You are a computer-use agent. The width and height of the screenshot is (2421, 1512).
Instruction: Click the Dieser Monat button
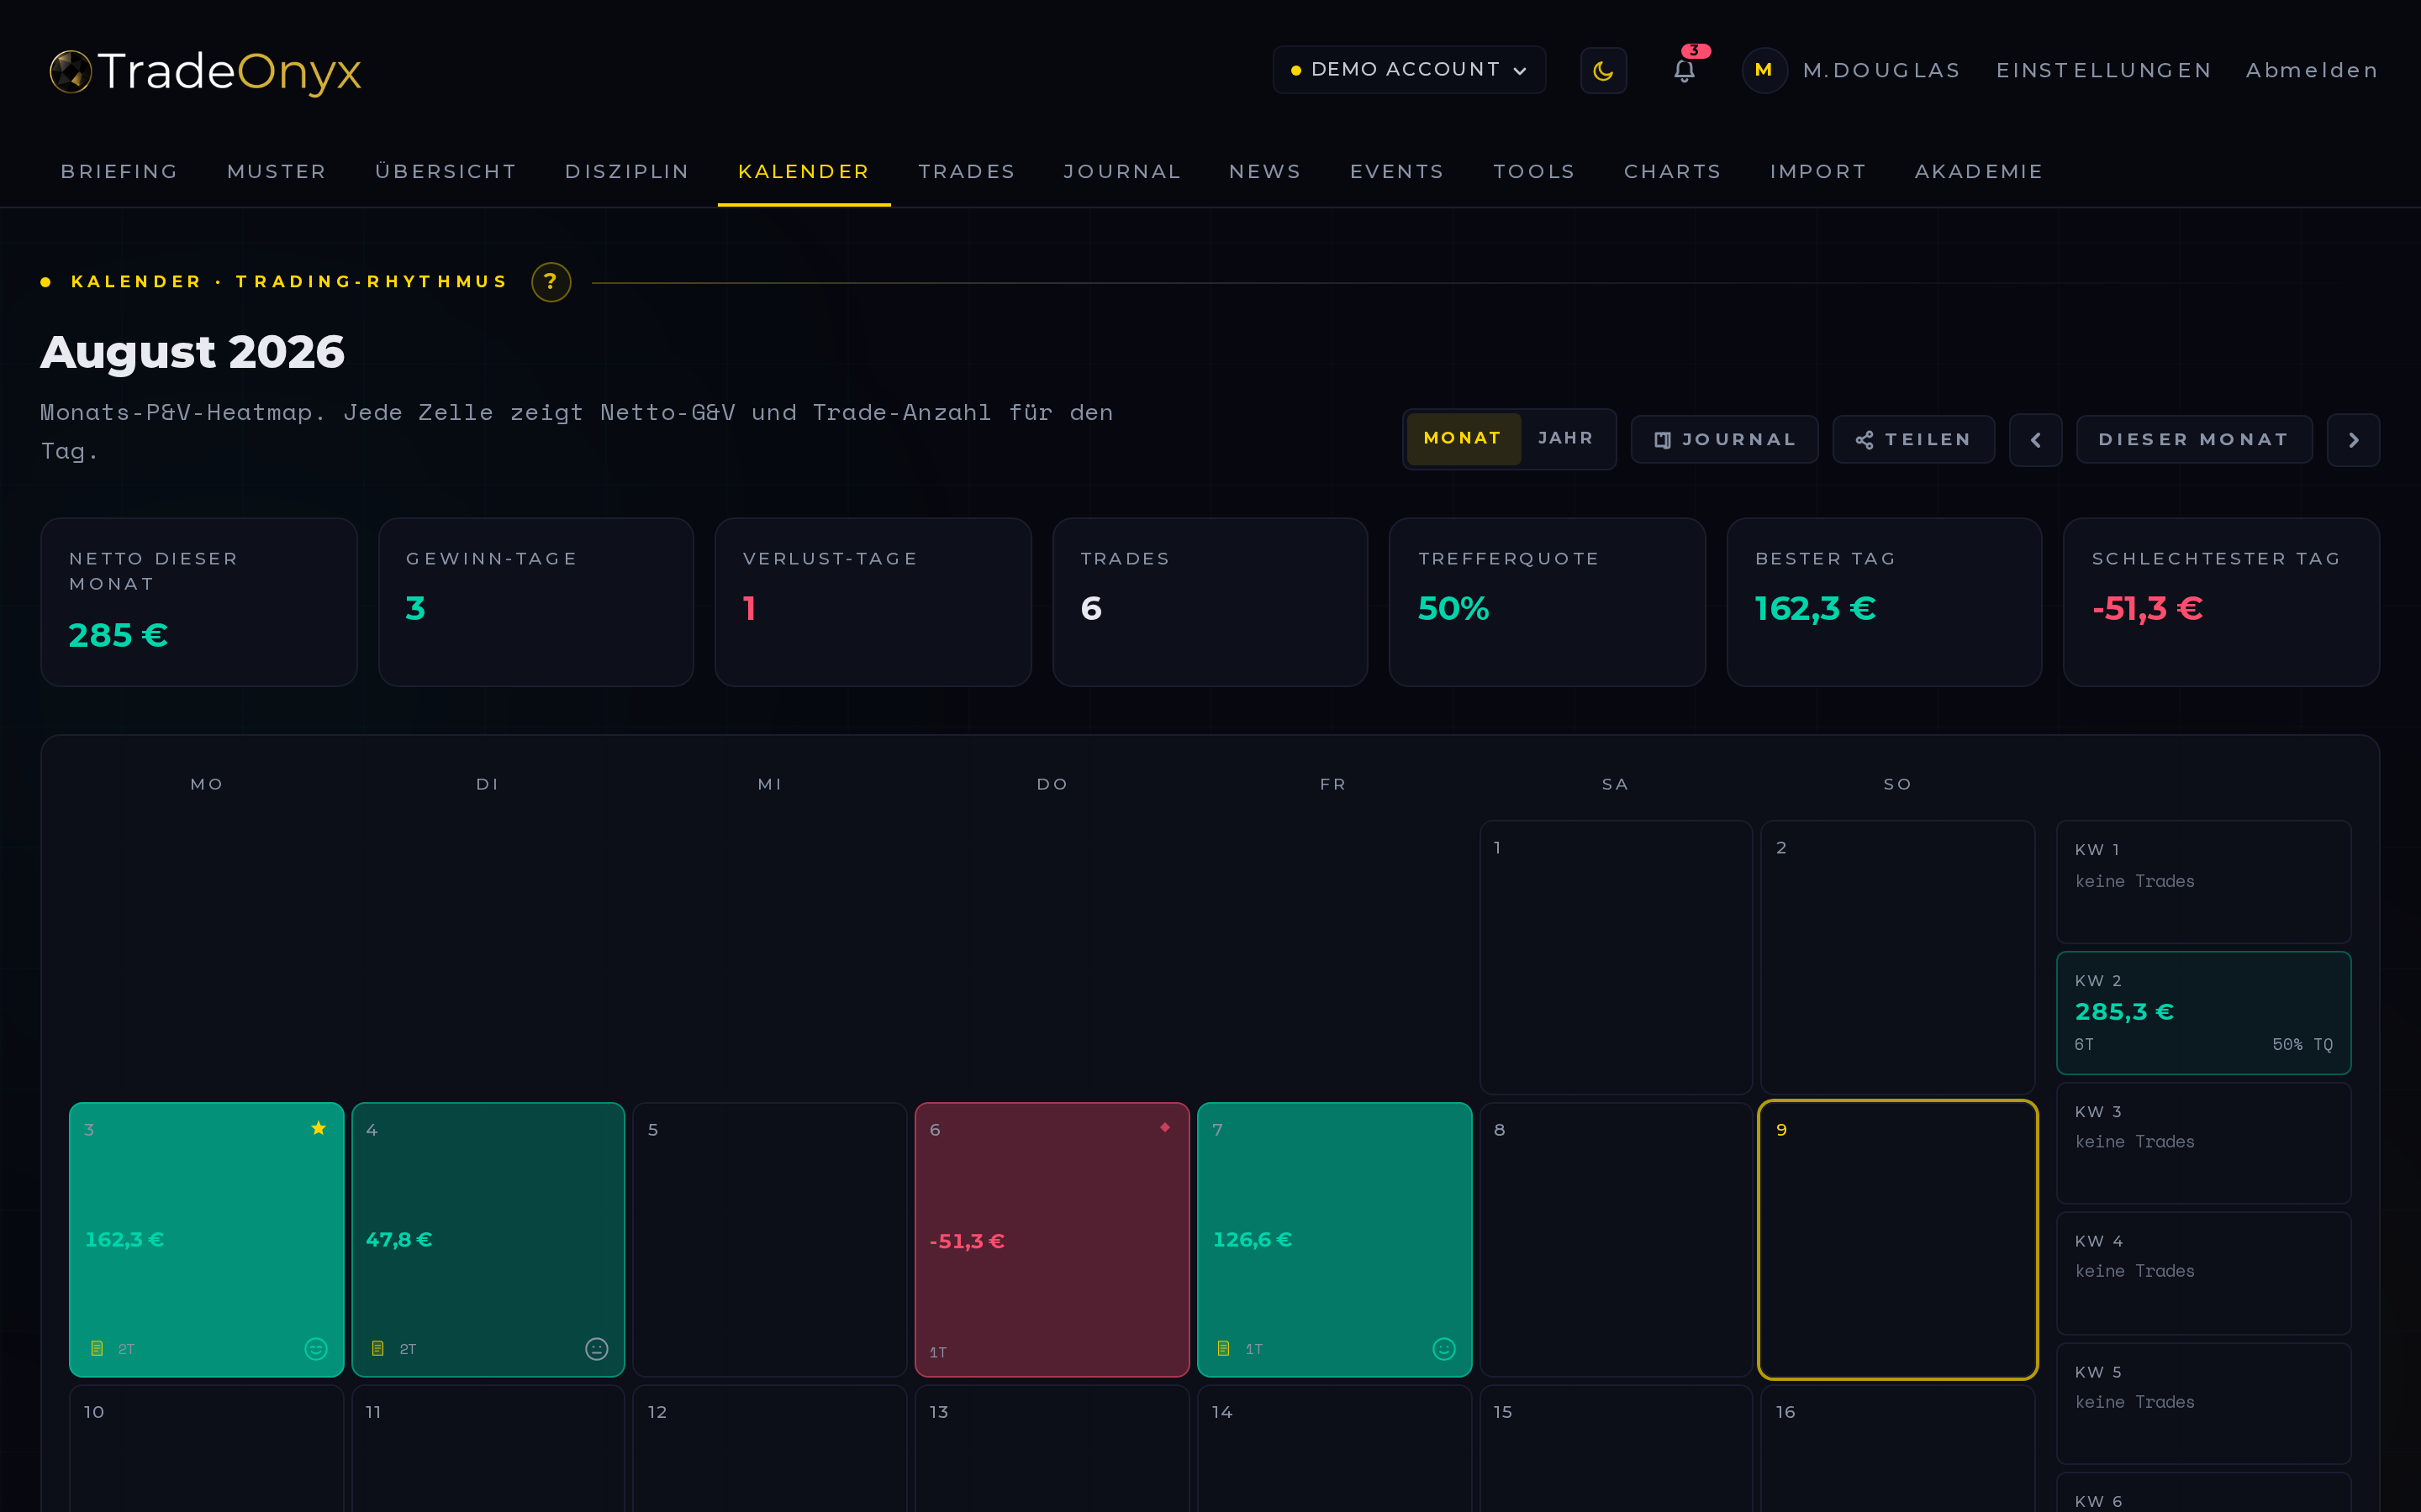[x=2193, y=439]
